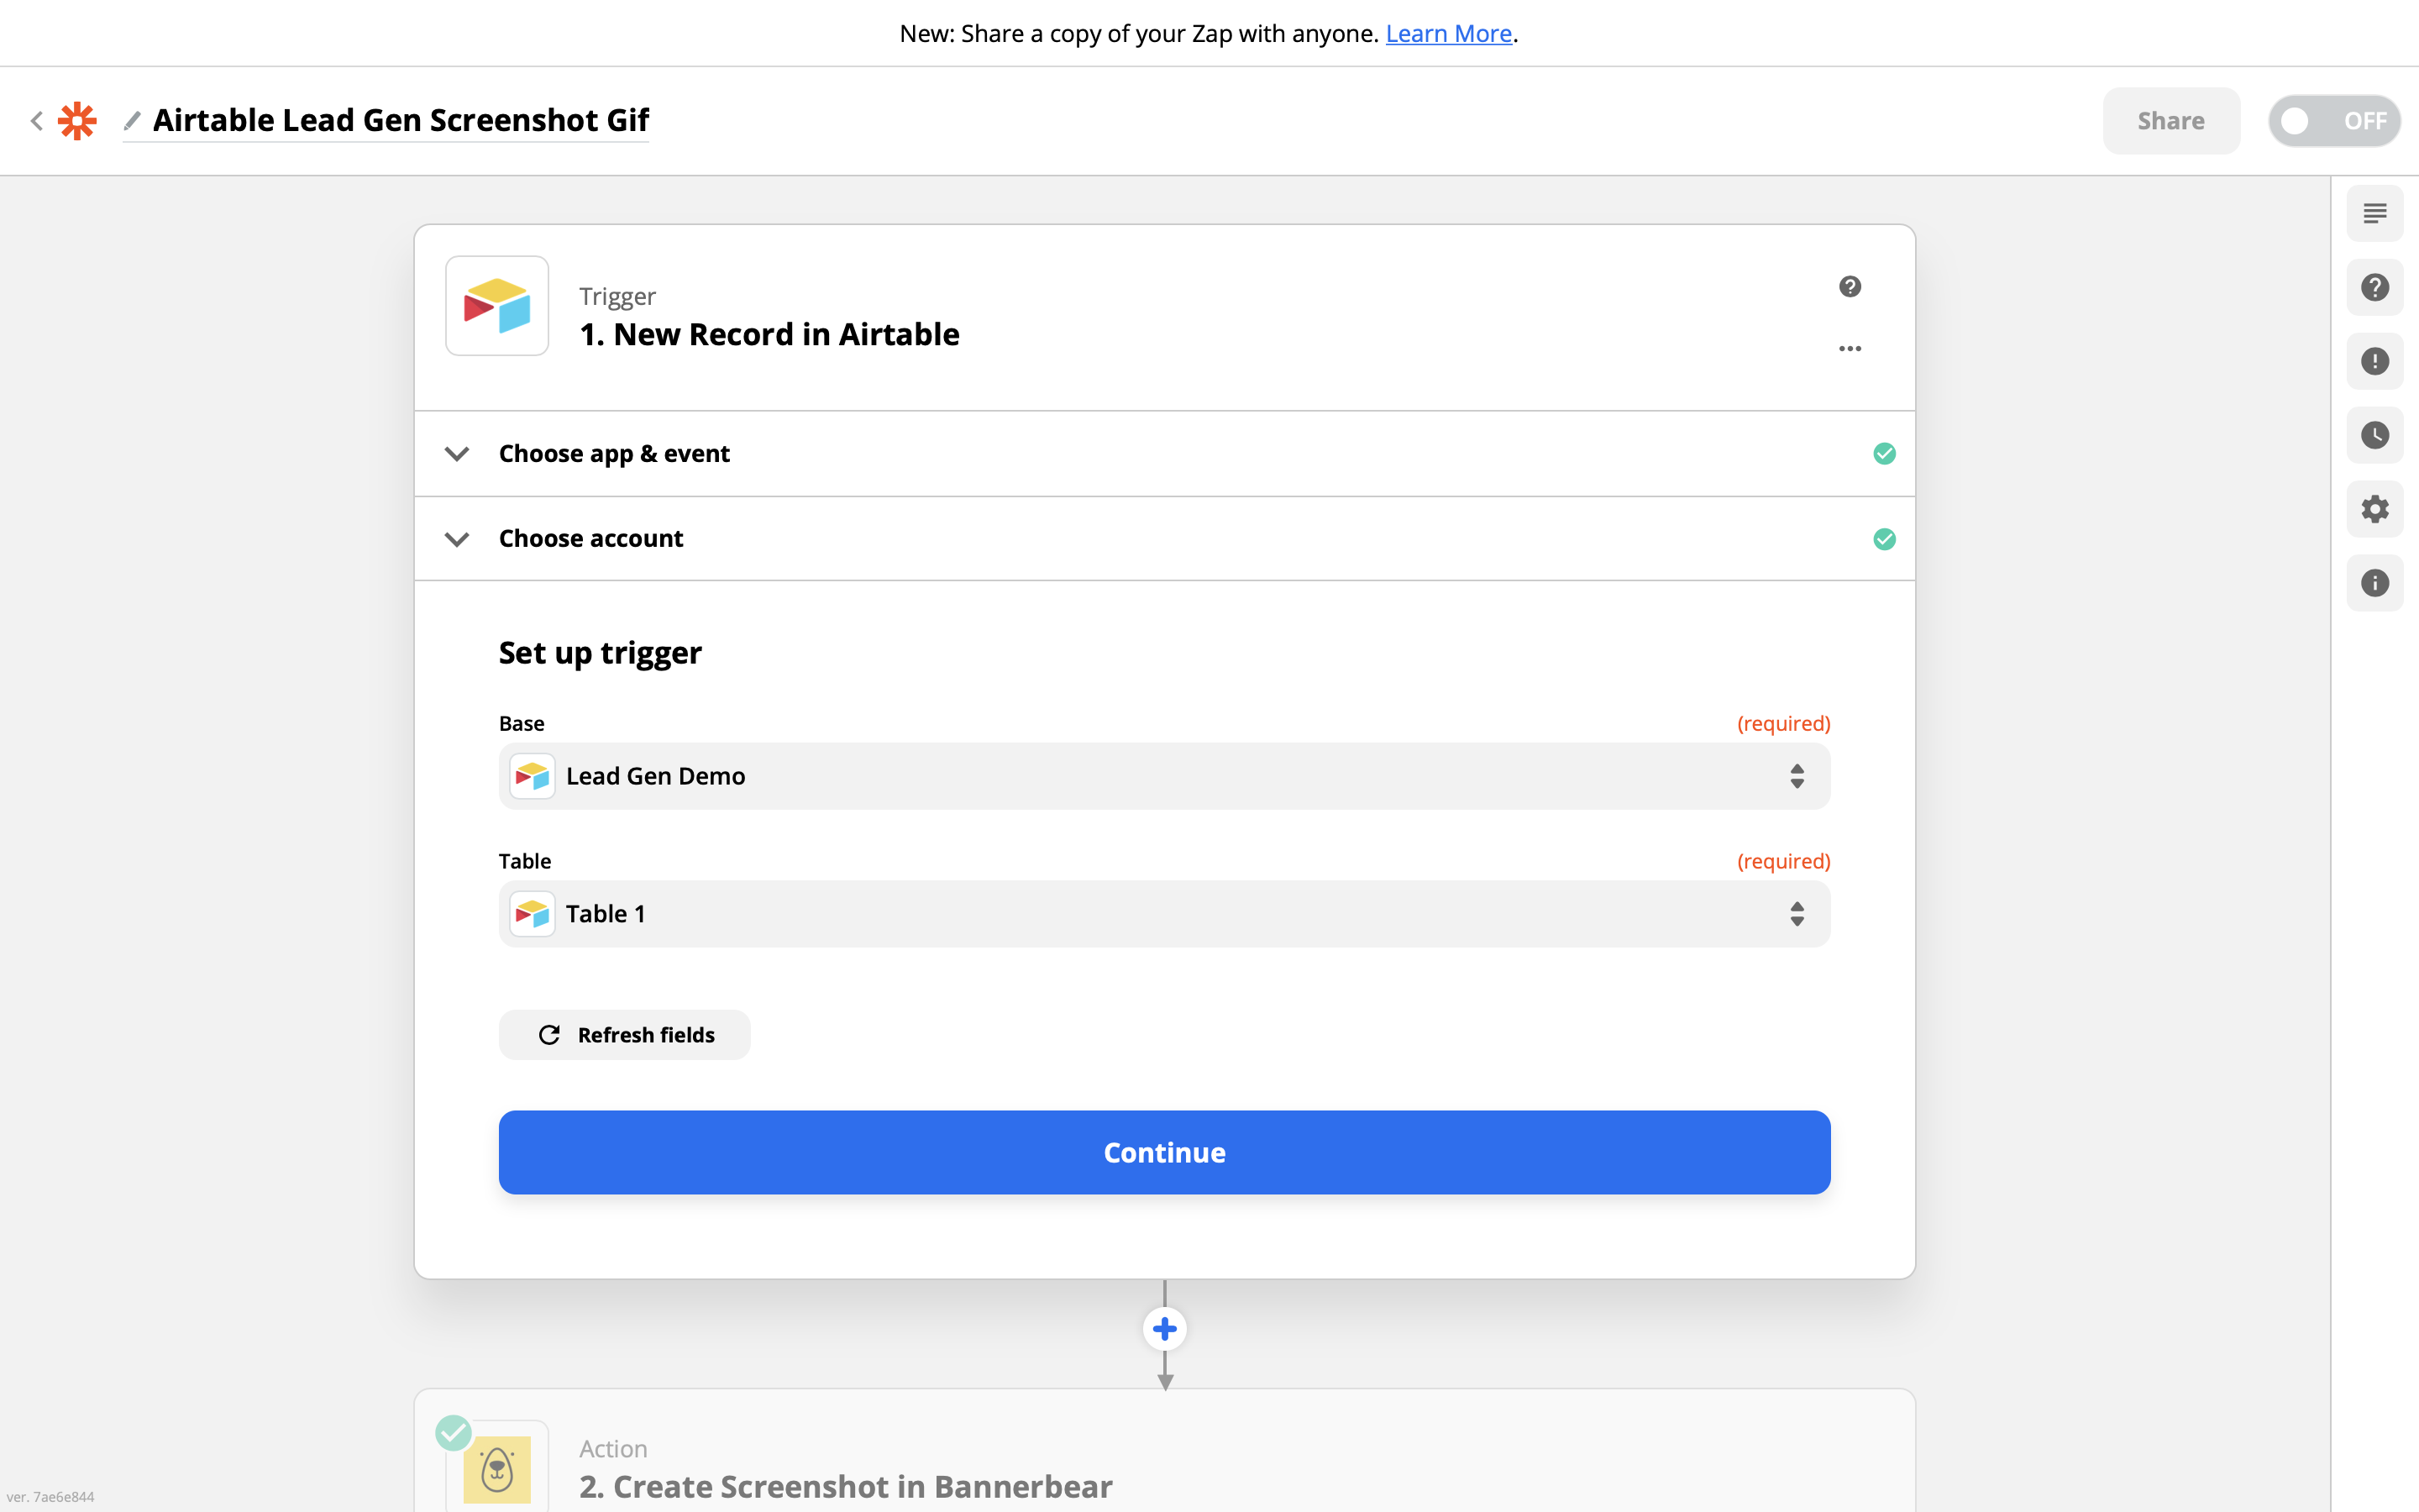Click the back arrow in header
The image size is (2419, 1512).
tap(37, 121)
